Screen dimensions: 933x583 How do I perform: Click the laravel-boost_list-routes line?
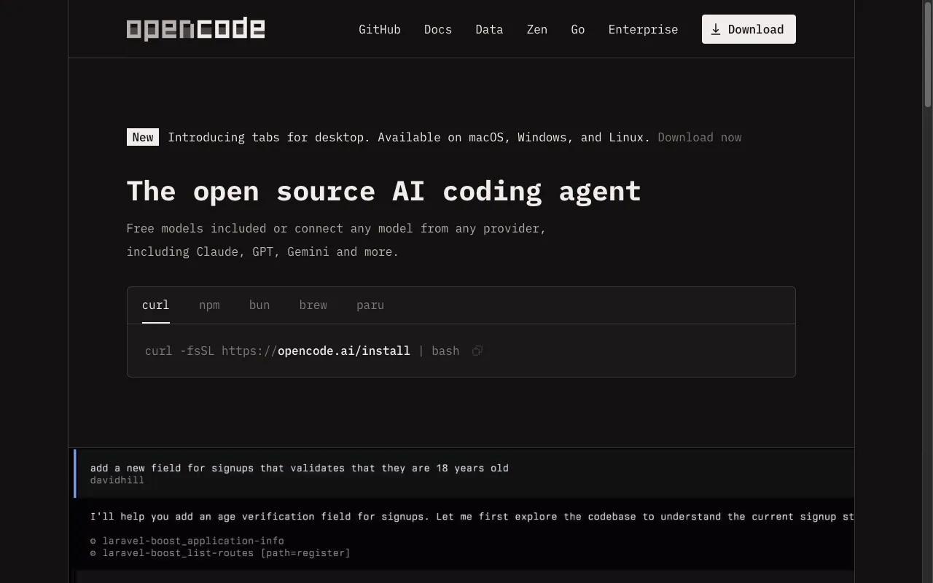click(x=220, y=553)
